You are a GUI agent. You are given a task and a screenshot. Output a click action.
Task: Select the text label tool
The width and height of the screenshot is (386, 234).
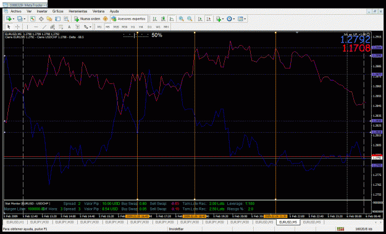(x=78, y=27)
